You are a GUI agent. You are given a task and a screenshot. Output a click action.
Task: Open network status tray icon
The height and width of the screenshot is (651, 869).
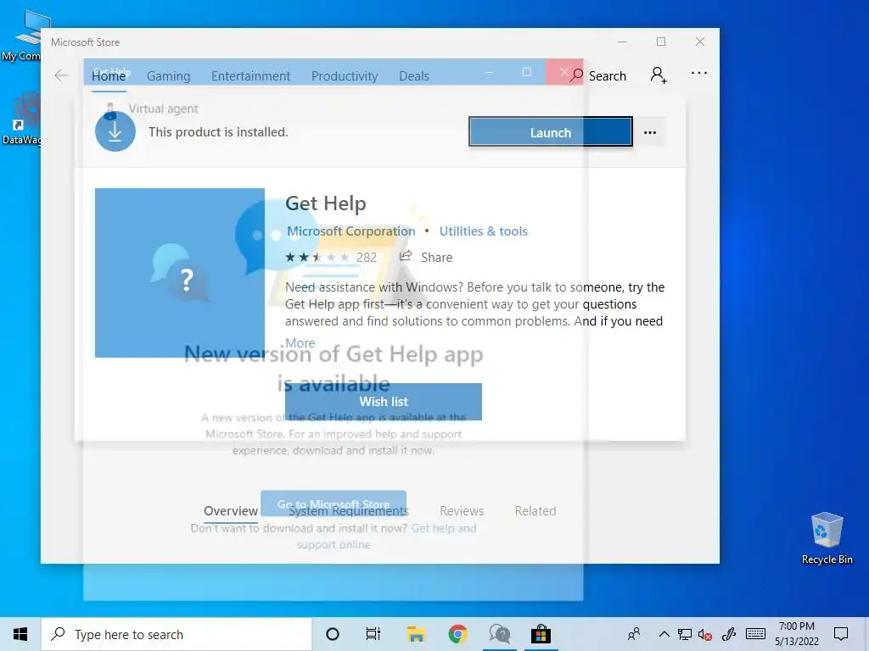coord(685,634)
